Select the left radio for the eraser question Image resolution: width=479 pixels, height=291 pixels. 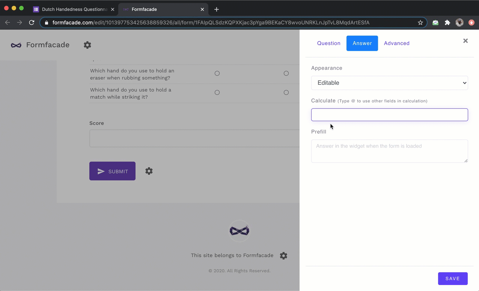point(217,73)
